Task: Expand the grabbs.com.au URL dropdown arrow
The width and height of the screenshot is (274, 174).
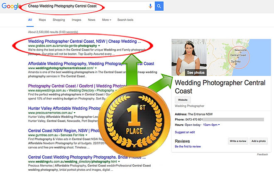Action: pos(99,46)
